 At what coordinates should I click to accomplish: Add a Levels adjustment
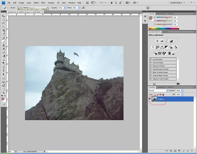162,41
